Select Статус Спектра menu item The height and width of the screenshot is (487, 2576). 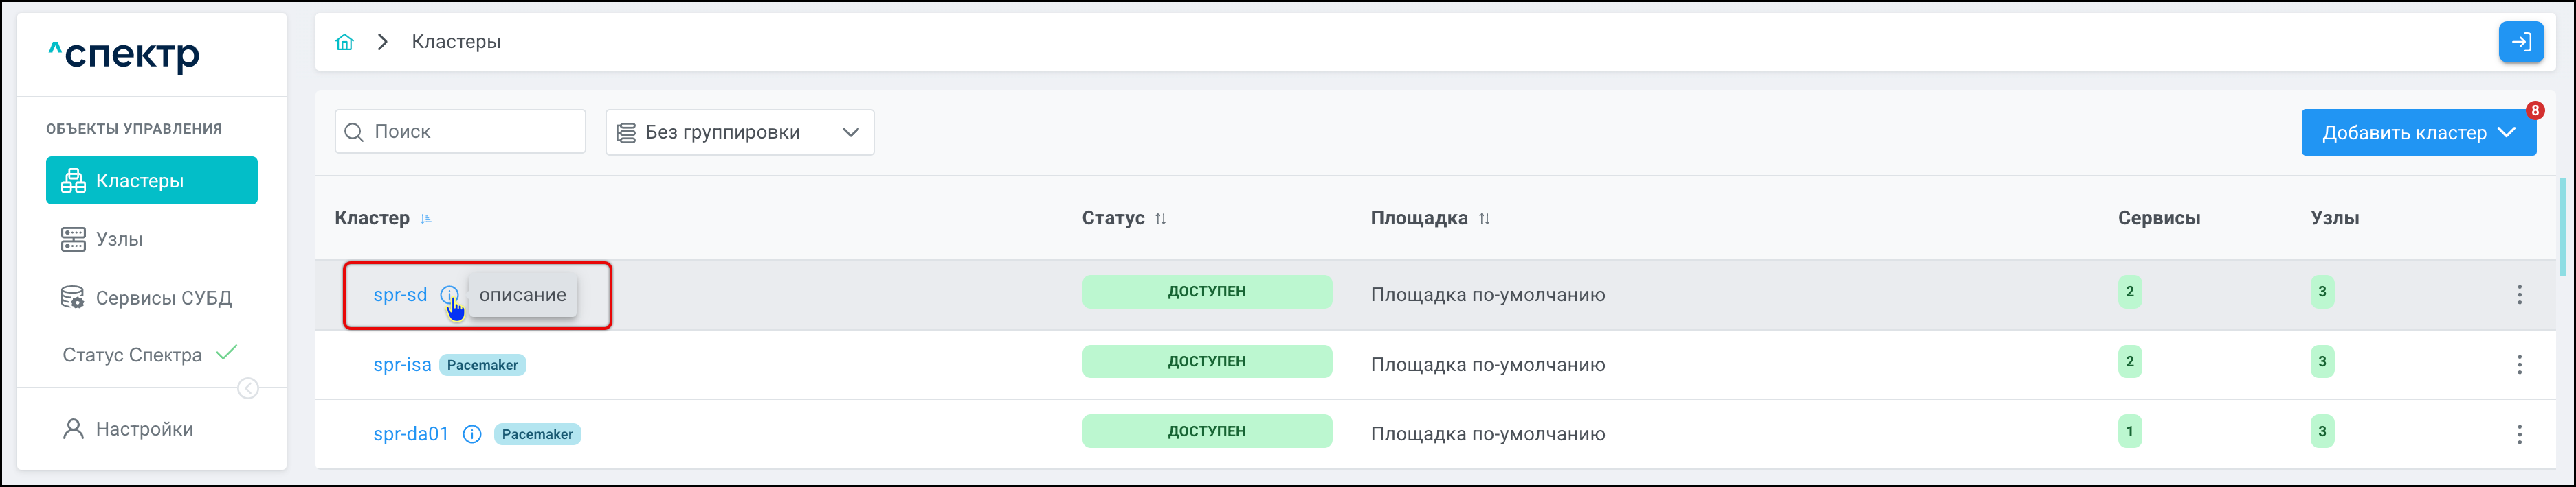pos(132,355)
